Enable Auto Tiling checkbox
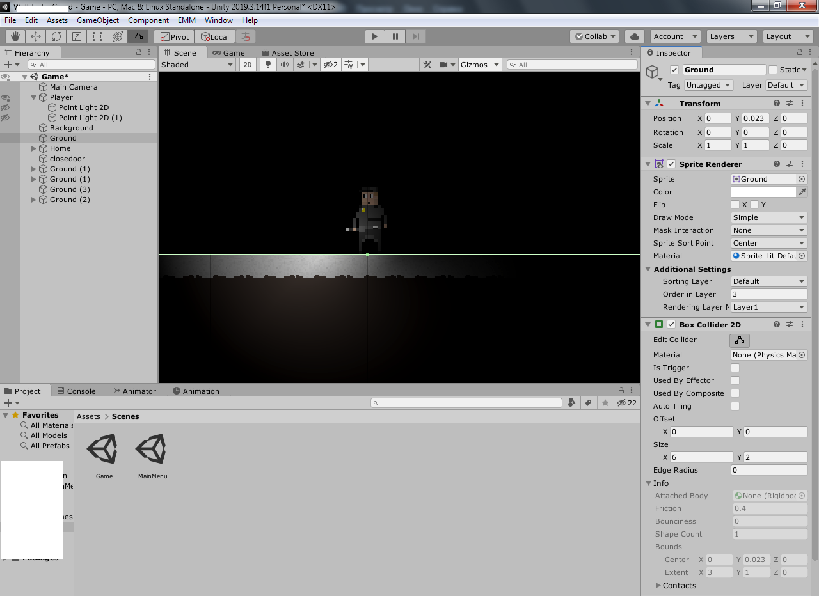Screen dimensions: 819x596 (735, 406)
